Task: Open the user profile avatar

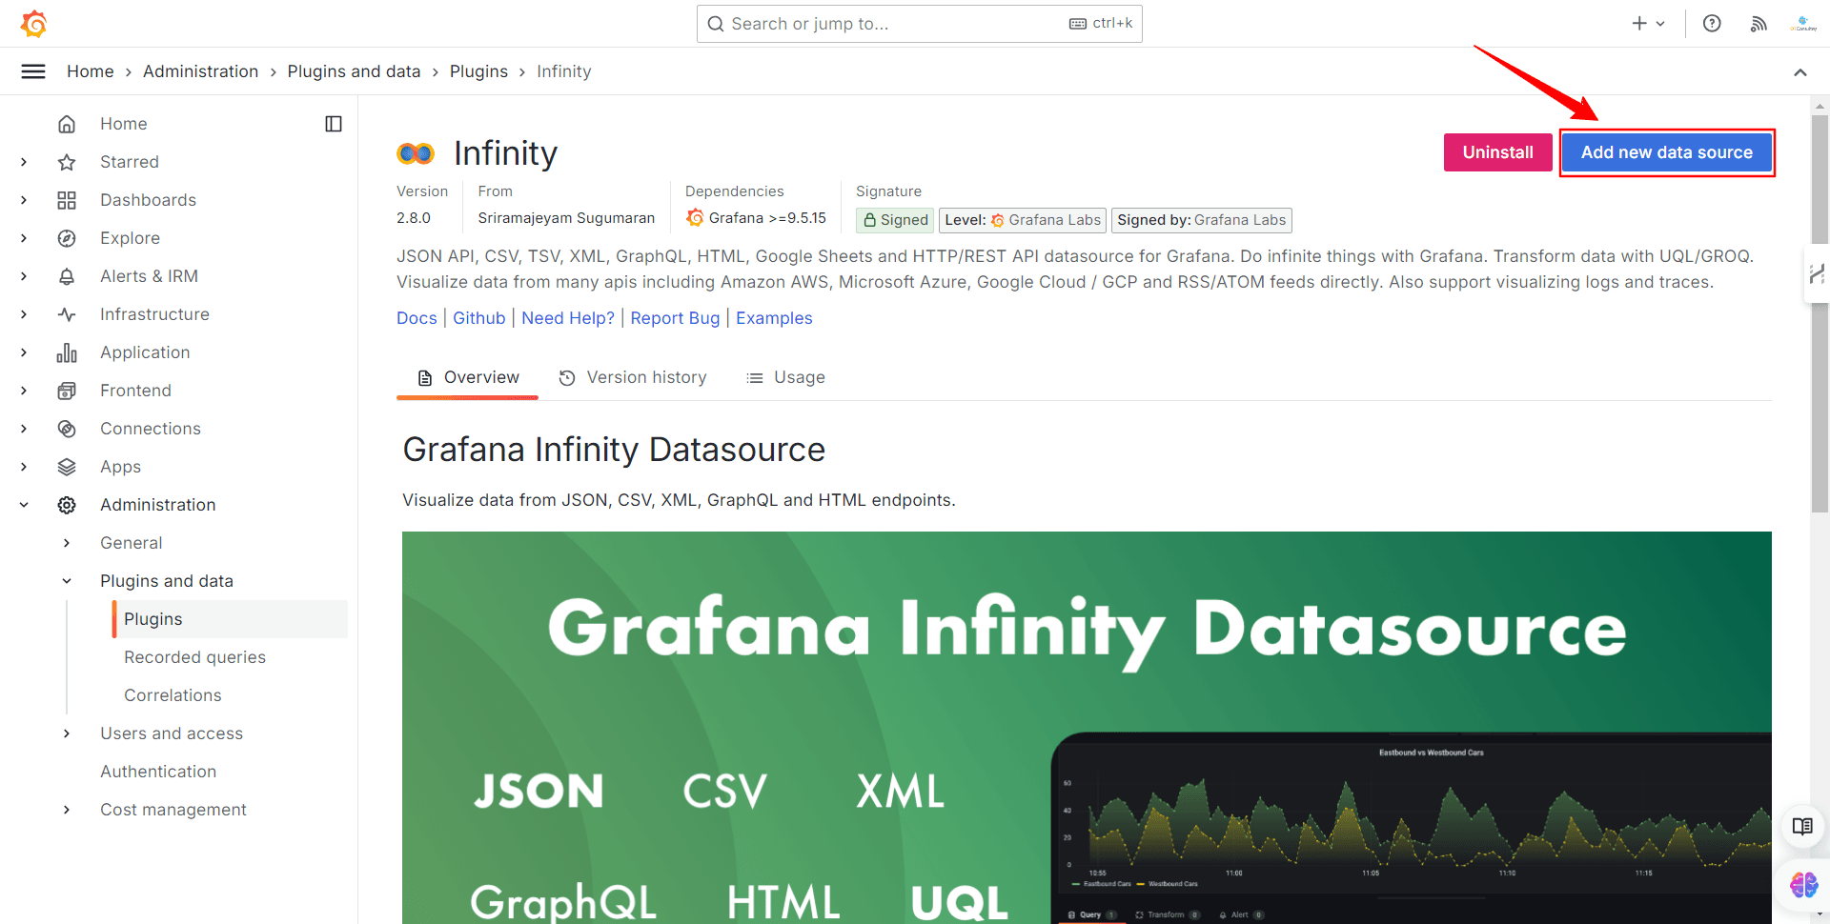Action: point(1802,23)
